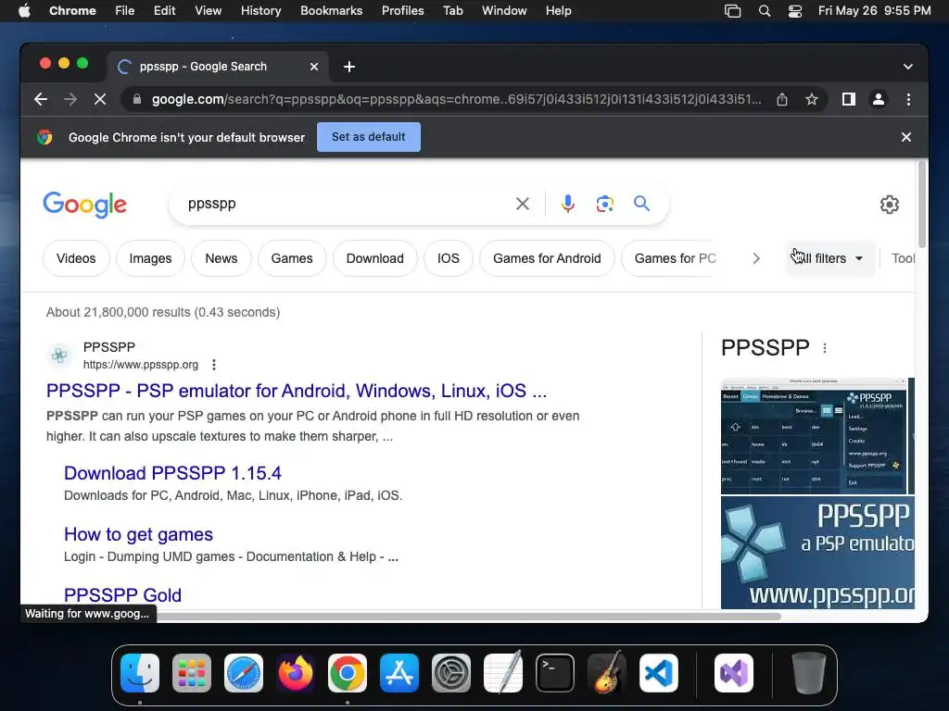The height and width of the screenshot is (711, 949).
Task: Open Terminal from the dock
Action: click(555, 673)
